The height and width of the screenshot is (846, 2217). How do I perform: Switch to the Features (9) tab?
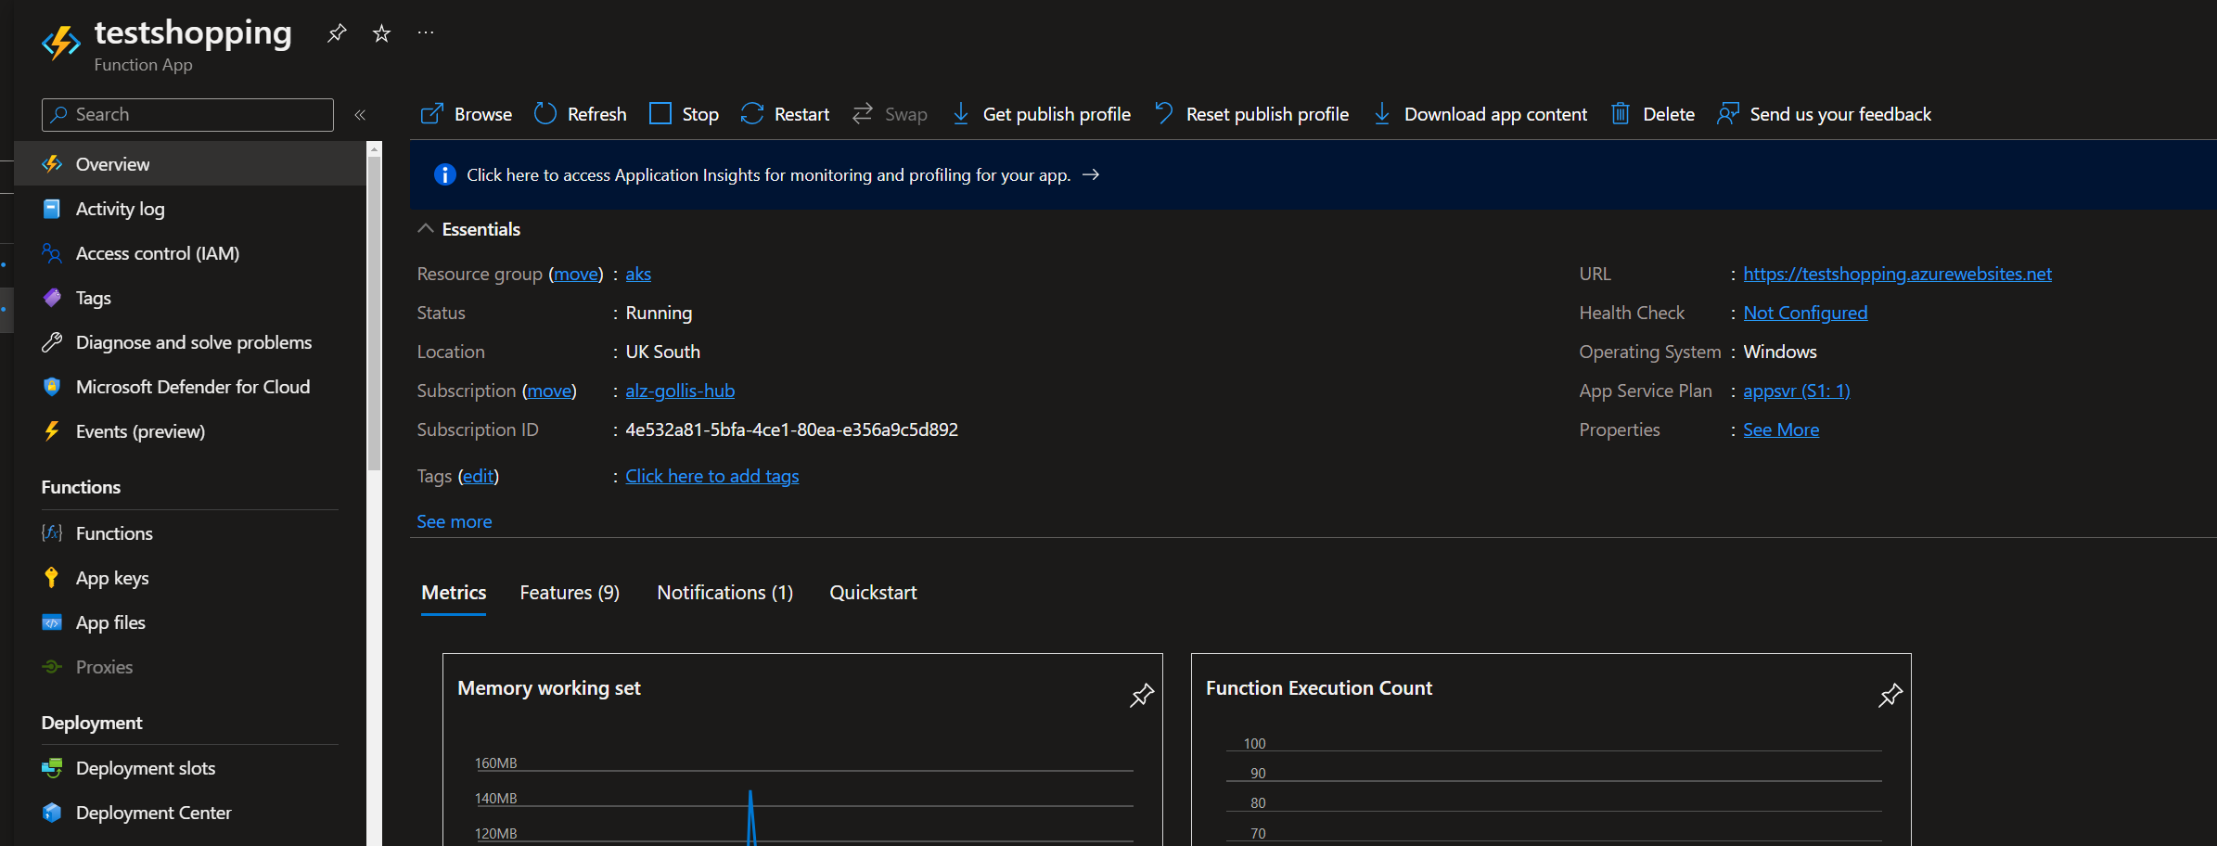[x=570, y=593]
